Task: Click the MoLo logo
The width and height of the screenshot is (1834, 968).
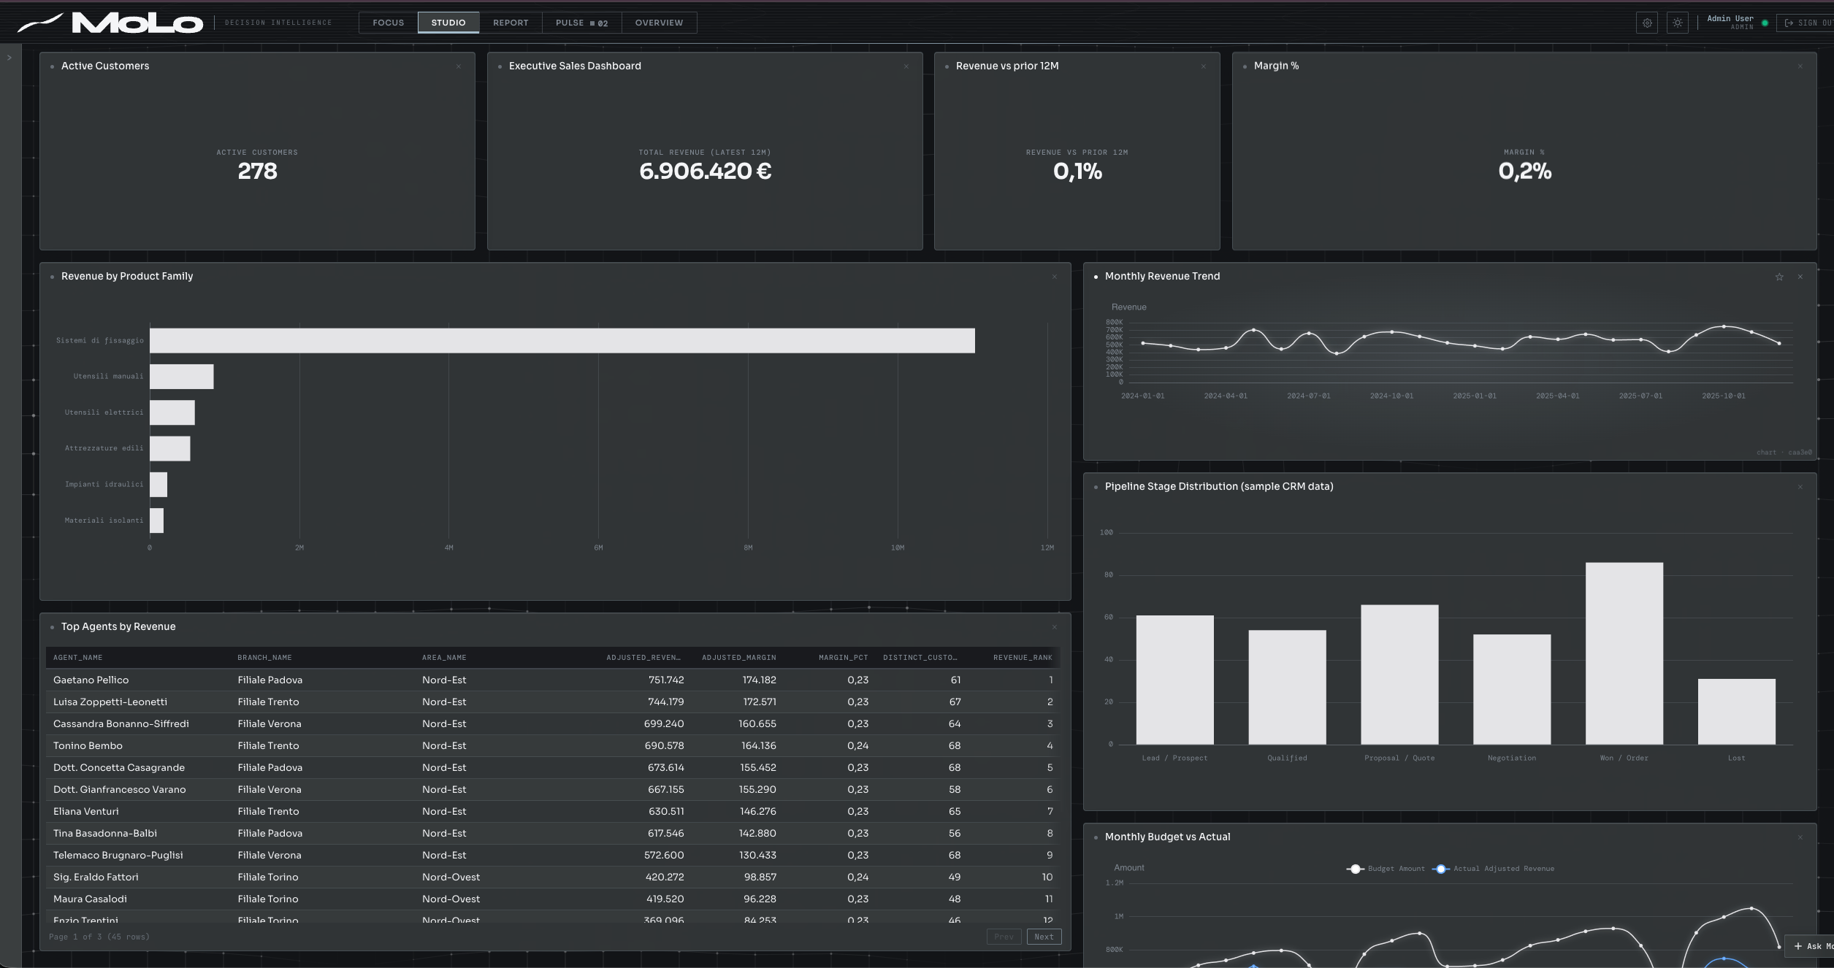Action: [x=110, y=23]
